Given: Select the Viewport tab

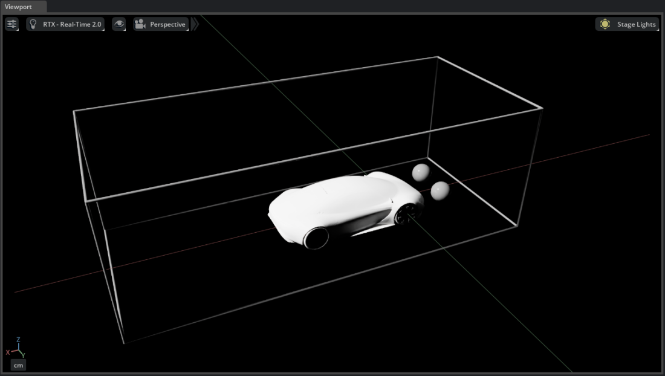Looking at the screenshot, I should pos(18,7).
